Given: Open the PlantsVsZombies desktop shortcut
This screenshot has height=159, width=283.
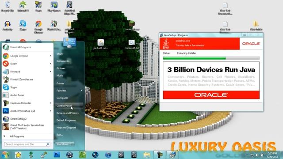Looking at the screenshot, I should click(x=54, y=26).
